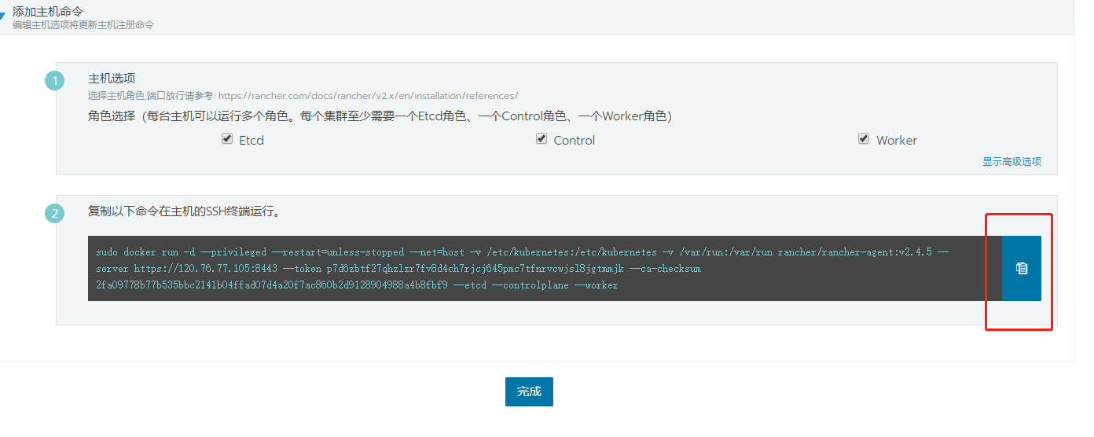Click the Control label text
This screenshot has height=437, width=1094.
[x=575, y=141]
